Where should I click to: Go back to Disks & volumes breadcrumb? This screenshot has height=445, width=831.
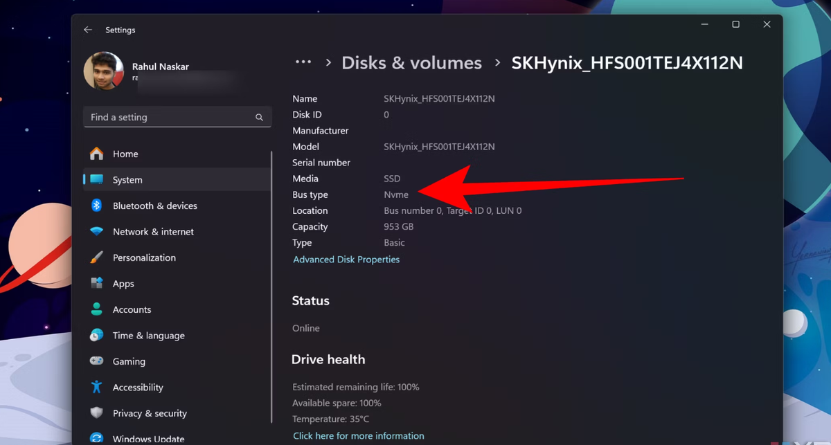click(411, 63)
